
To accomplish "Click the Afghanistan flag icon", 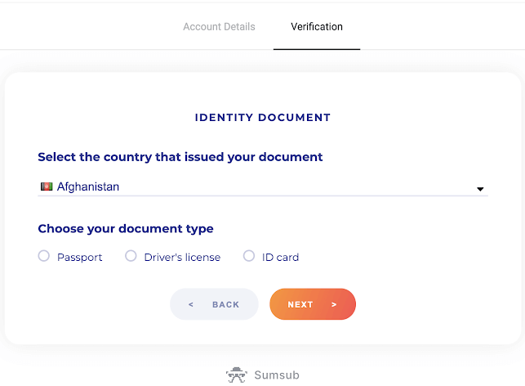I will 47,187.
